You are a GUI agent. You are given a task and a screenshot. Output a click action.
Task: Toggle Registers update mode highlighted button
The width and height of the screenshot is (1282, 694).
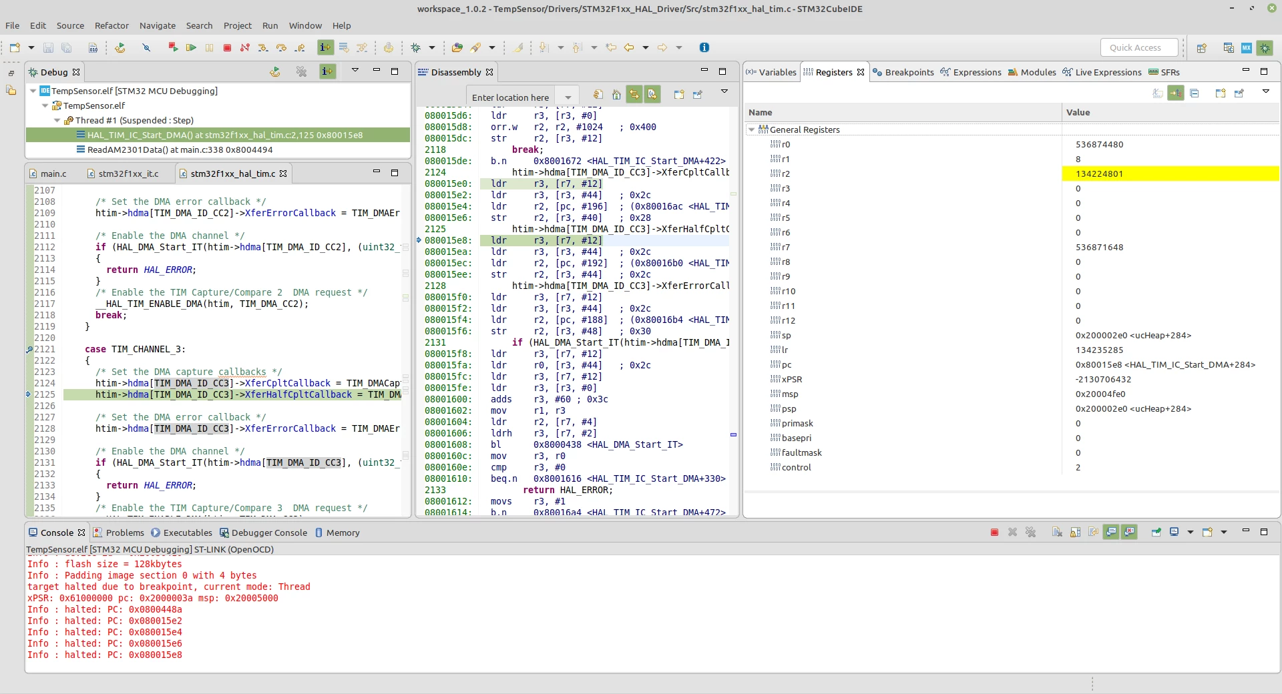[1176, 93]
